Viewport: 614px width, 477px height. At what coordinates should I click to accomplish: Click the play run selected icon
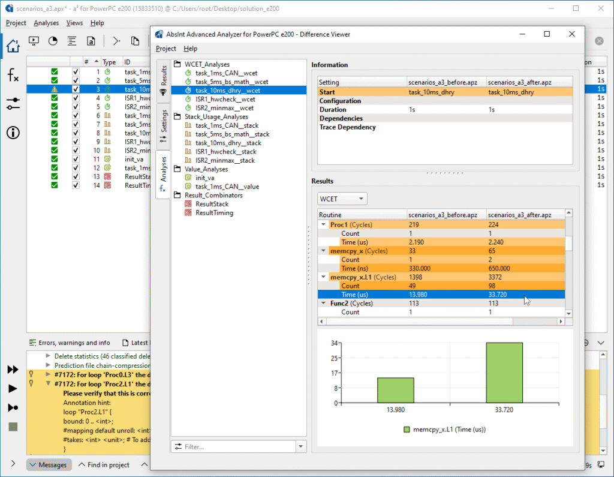(13, 388)
